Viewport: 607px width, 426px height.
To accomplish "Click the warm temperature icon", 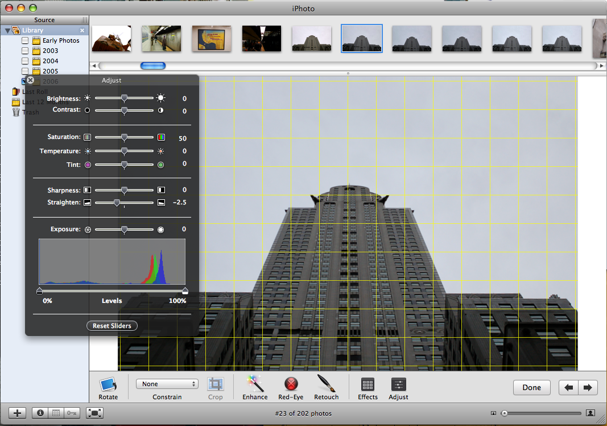I will click(160, 151).
